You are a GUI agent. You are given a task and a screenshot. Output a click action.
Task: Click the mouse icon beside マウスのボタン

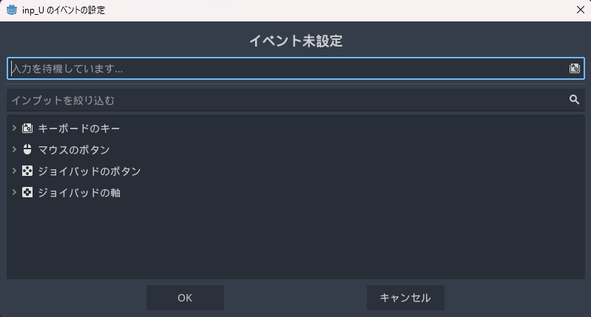point(27,149)
